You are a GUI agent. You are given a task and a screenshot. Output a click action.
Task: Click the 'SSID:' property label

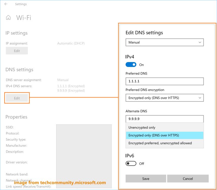[x=10, y=127]
